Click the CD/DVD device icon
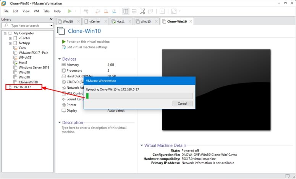This screenshot has width=296, height=179. point(64,82)
